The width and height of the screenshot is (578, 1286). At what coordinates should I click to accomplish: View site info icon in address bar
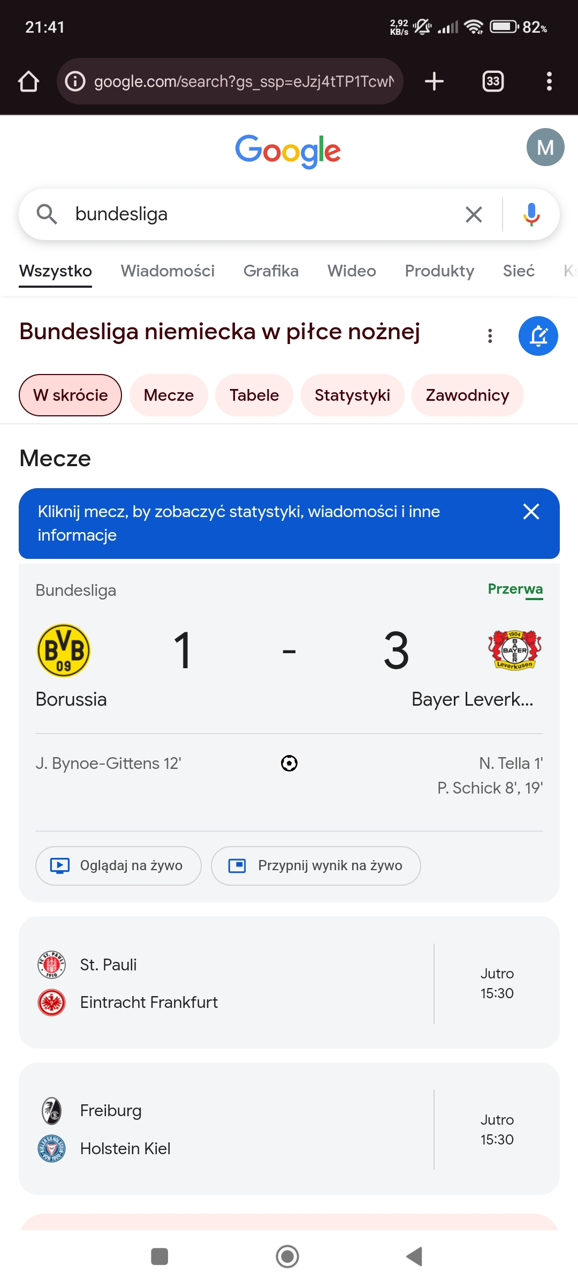75,81
